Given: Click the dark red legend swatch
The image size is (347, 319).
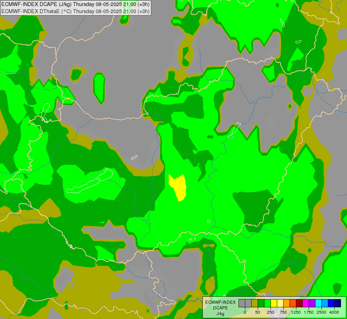Looking at the screenshot, I should (300, 303).
